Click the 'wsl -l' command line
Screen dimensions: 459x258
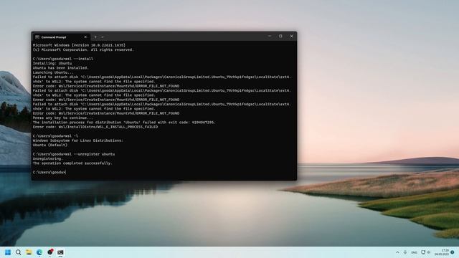click(55, 136)
